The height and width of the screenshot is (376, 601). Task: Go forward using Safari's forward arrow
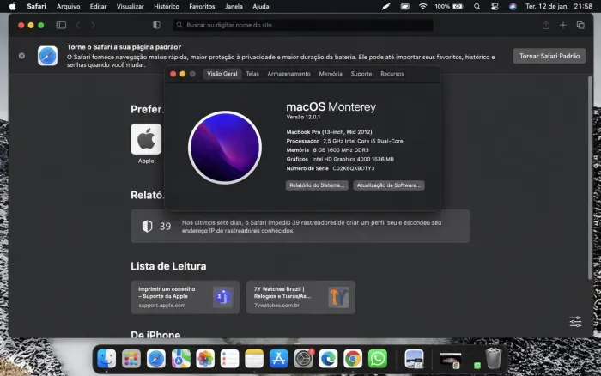coord(93,25)
